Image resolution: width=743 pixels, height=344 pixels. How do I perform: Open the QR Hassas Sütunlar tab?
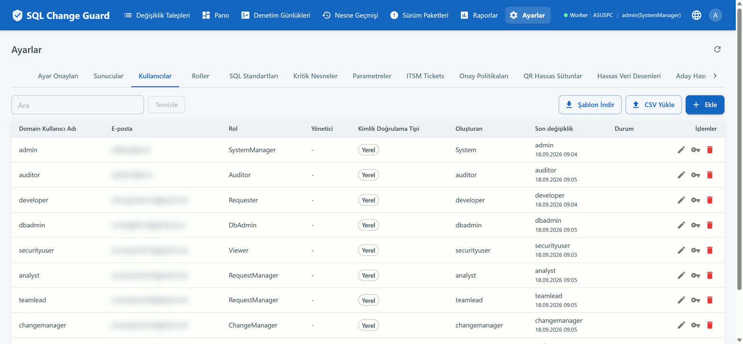(x=553, y=76)
